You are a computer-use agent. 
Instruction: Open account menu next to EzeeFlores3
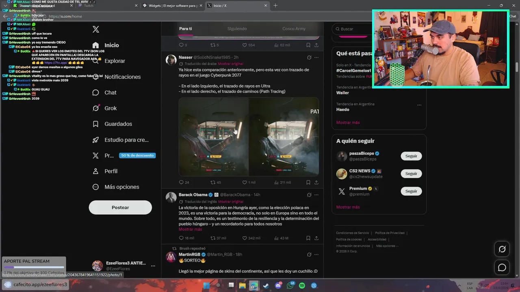pos(153,266)
